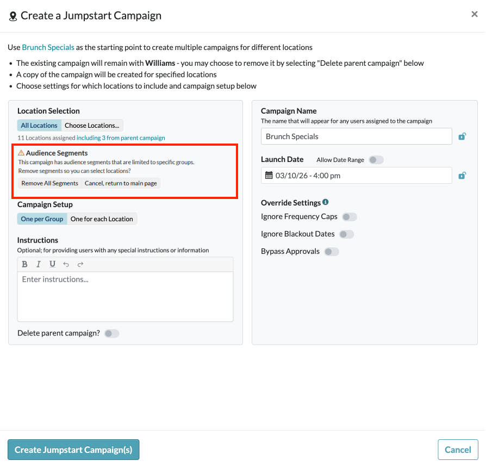This screenshot has width=486, height=467.
Task: Open the Launch Date picker field
Action: tap(356, 176)
